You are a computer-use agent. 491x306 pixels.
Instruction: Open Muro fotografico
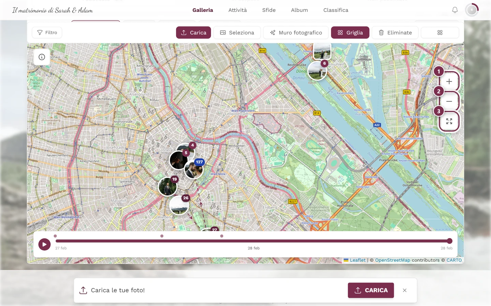pyautogui.click(x=296, y=33)
